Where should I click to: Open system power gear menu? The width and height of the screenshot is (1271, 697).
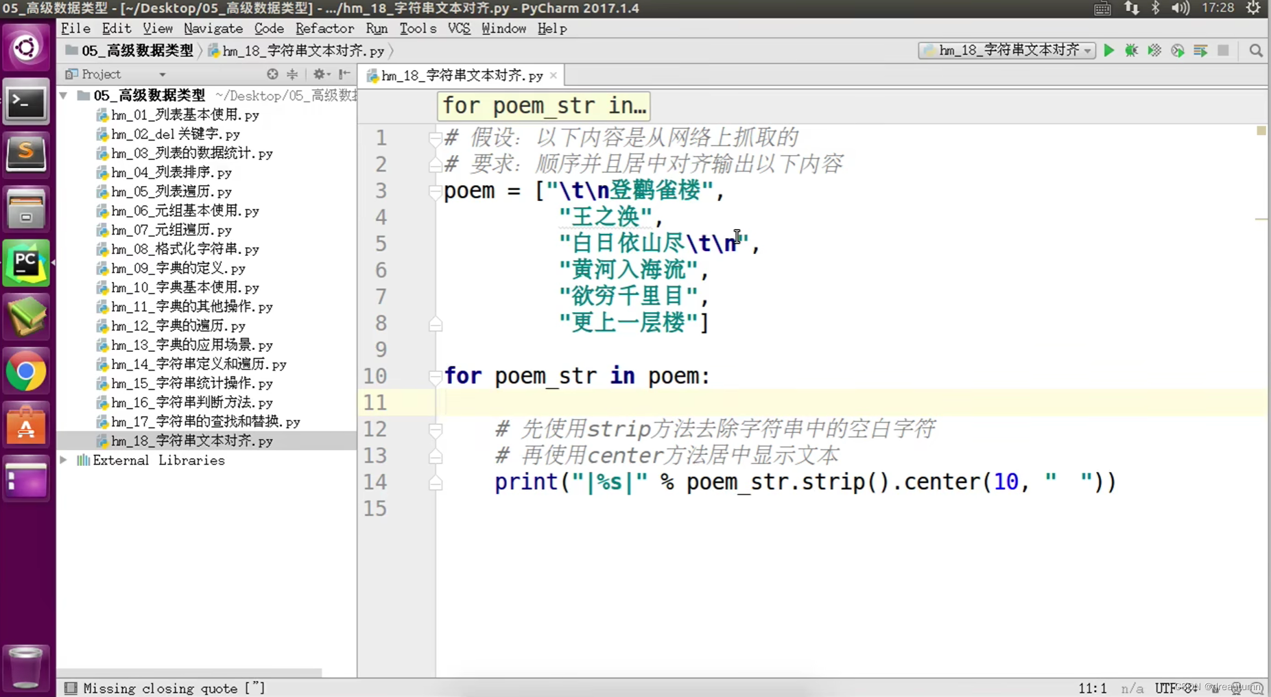[1253, 8]
